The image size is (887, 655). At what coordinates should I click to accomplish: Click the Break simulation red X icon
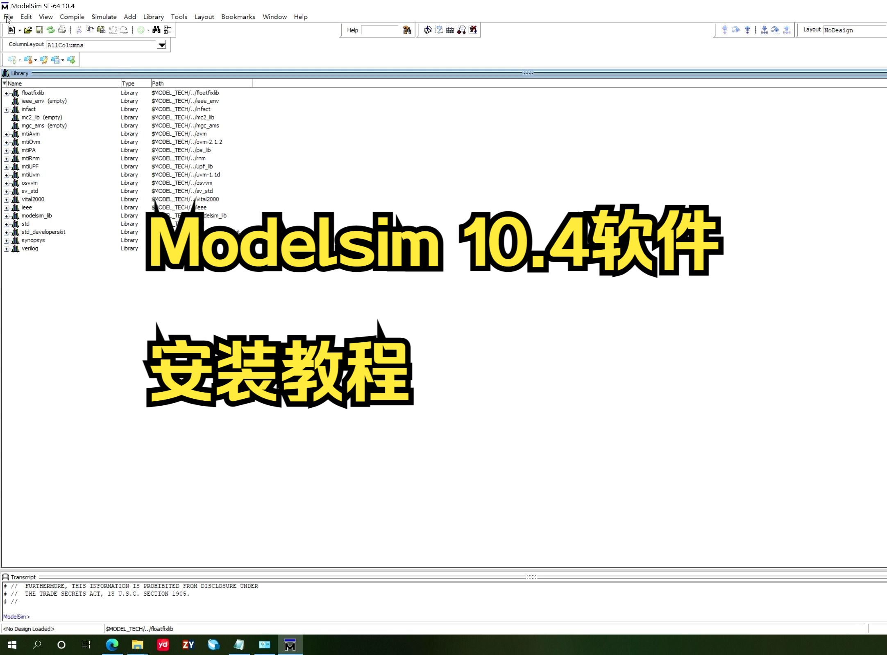473,30
